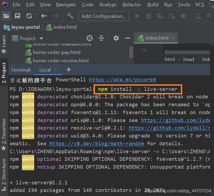
Task: Open the VCS menu
Action: [200, 5]
